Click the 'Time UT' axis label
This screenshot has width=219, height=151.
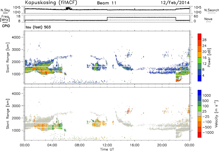(107, 149)
